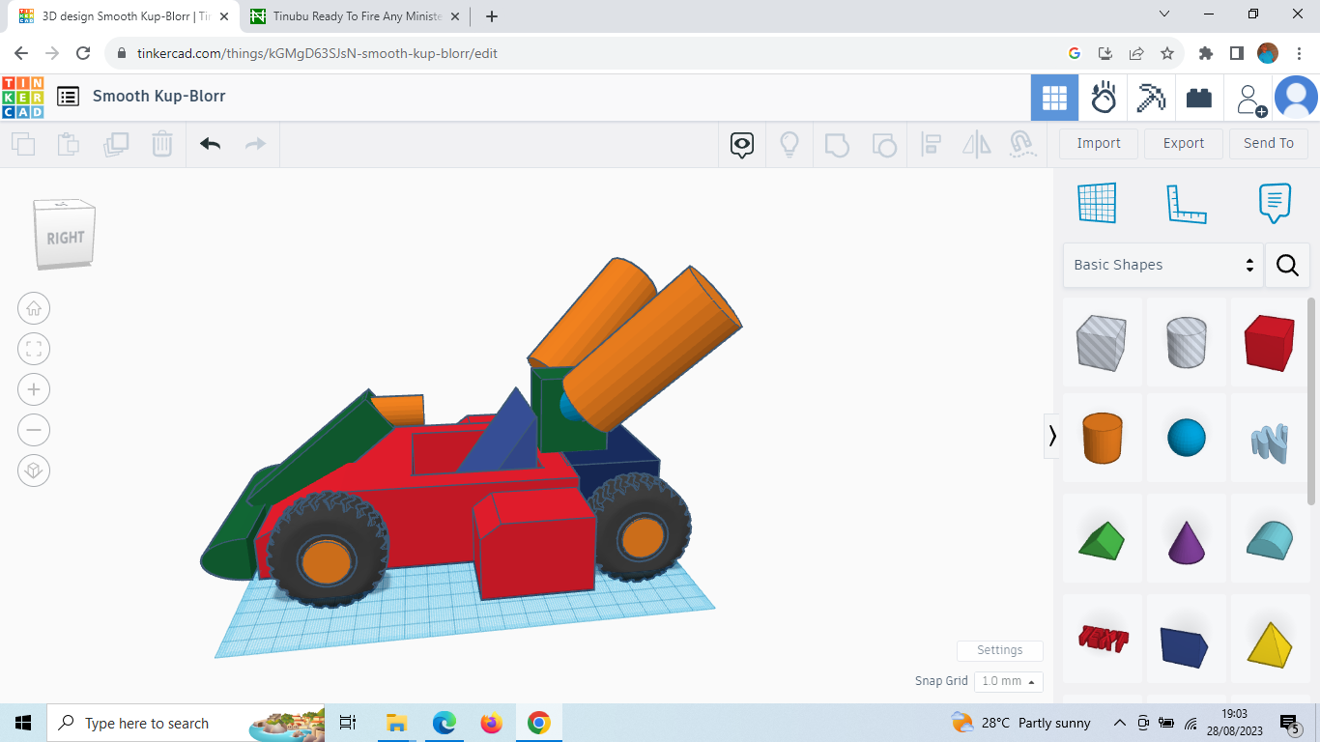Open the Align tool
This screenshot has height=742, width=1320.
click(932, 144)
